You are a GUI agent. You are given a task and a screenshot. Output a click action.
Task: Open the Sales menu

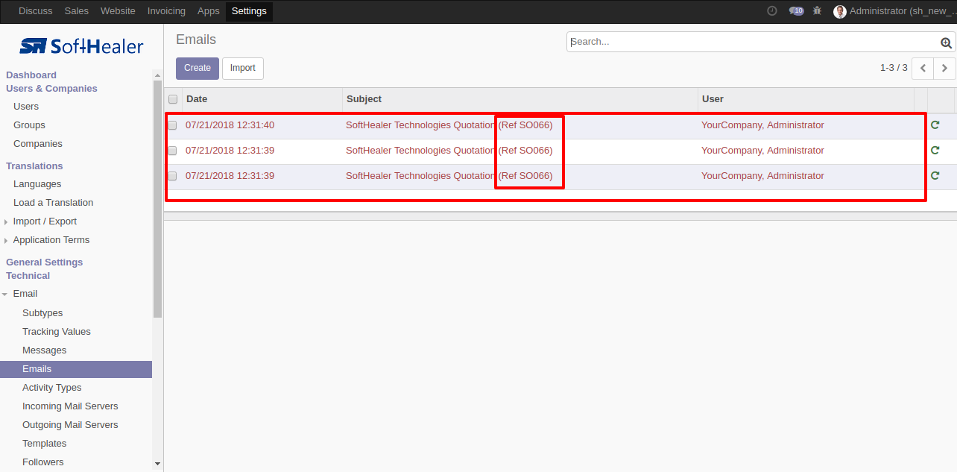coord(77,11)
